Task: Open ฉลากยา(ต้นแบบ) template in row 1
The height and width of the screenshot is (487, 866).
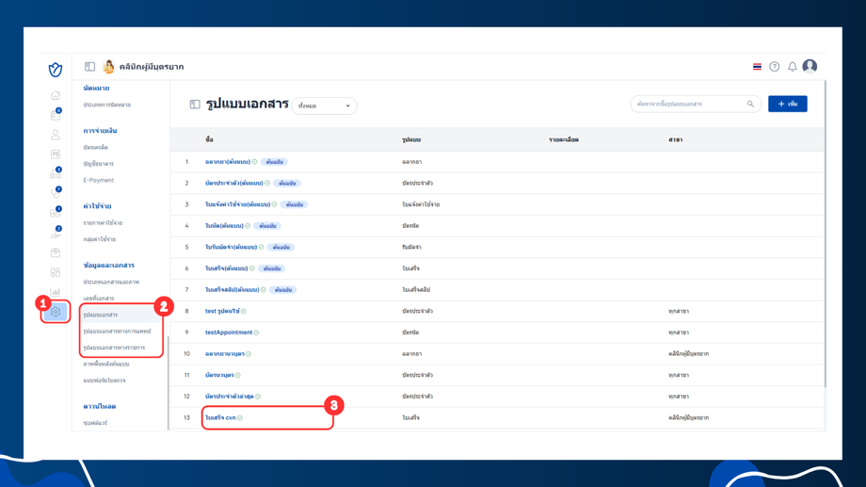Action: pyautogui.click(x=228, y=162)
